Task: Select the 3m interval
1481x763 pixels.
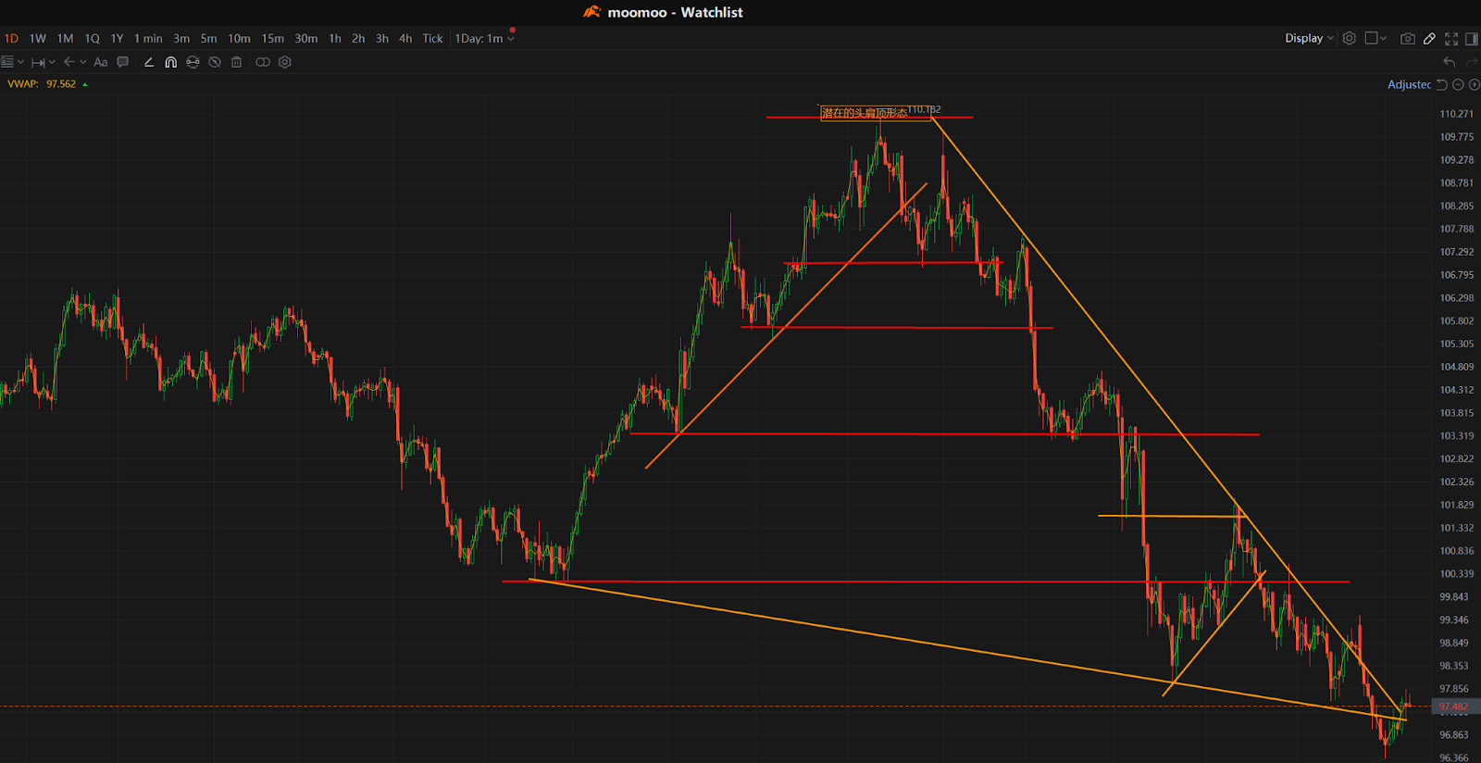Action: click(x=181, y=39)
